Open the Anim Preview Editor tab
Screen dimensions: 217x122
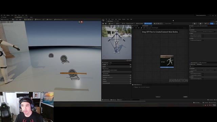point(194,63)
